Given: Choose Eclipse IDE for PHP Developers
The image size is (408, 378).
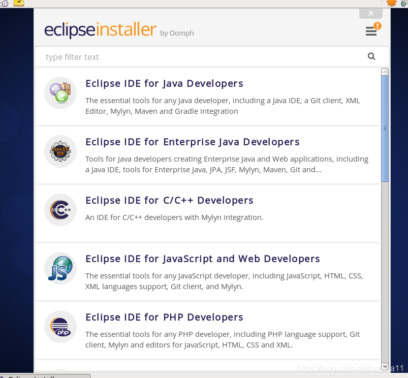Looking at the screenshot, I should tap(164, 317).
